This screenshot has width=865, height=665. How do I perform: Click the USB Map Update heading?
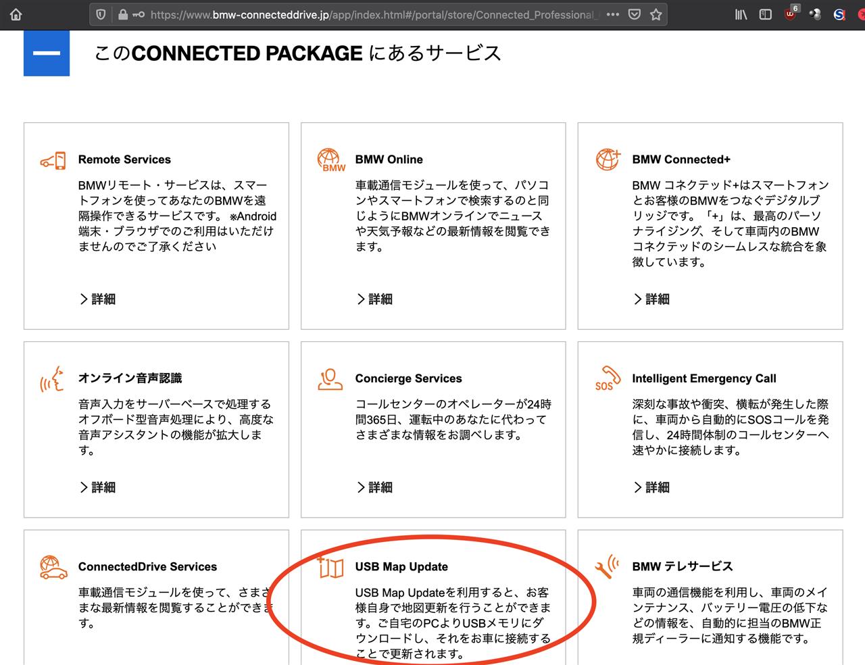401,566
